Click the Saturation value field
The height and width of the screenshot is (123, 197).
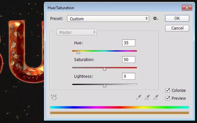(x=129, y=59)
